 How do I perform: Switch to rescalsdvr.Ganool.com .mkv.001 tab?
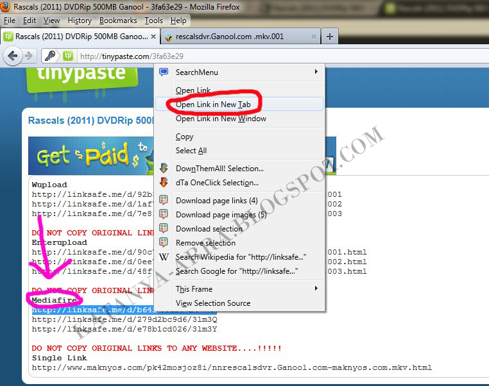[x=241, y=37]
